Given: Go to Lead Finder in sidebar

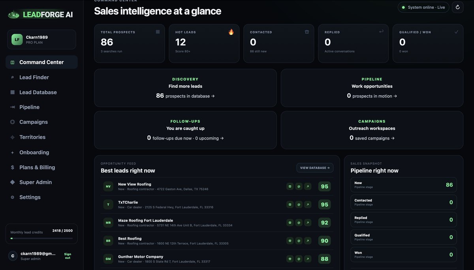Looking at the screenshot, I should click(x=41, y=77).
